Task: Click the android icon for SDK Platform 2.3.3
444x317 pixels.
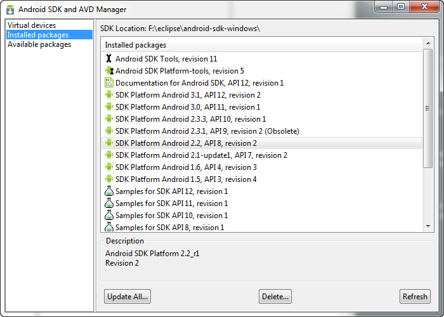Action: click(109, 119)
